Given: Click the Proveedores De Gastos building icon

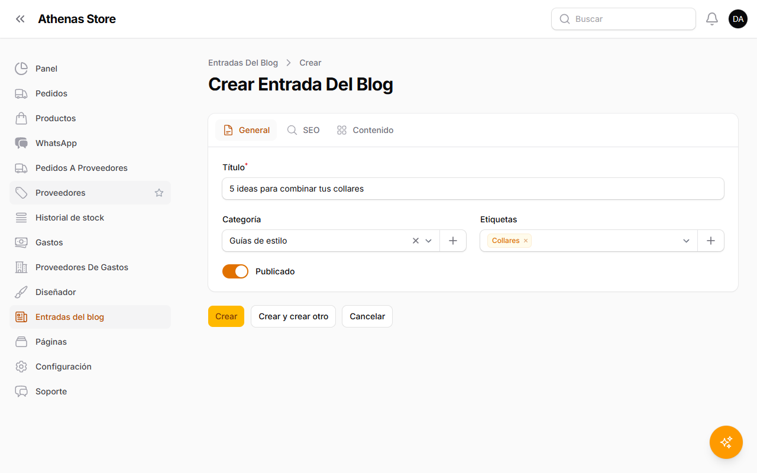Looking at the screenshot, I should tap(21, 267).
